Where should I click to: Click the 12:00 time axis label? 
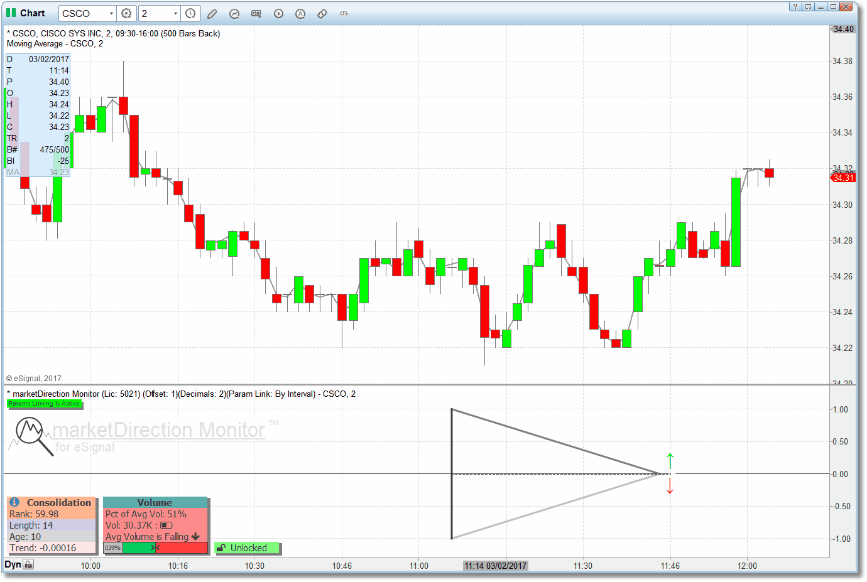point(747,566)
